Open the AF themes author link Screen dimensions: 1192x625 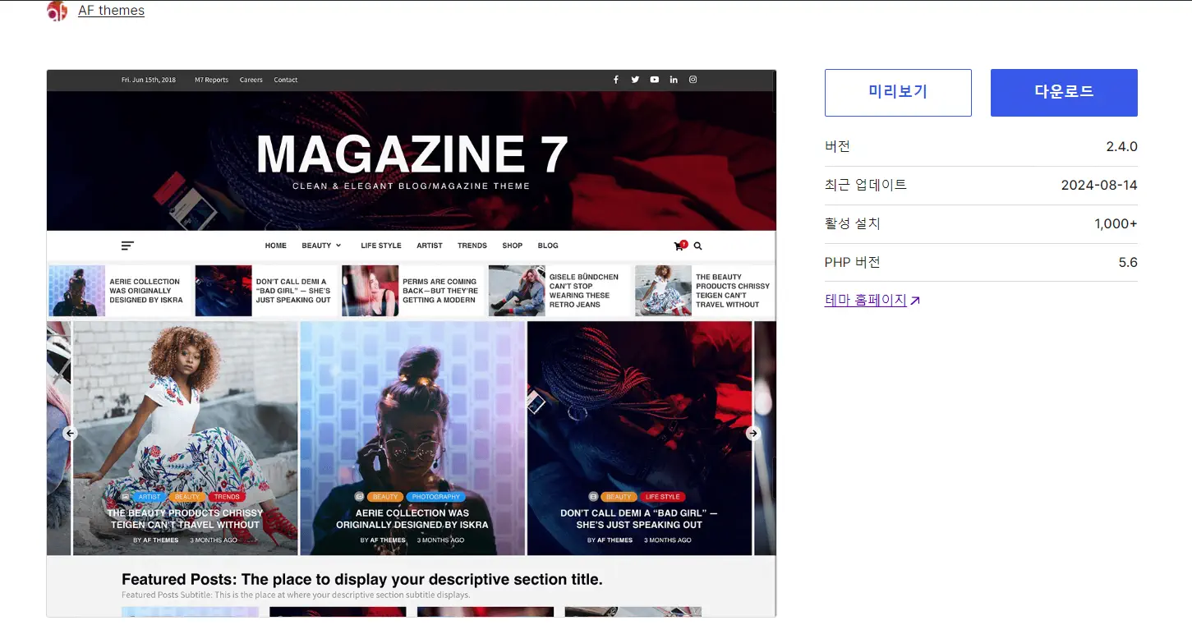pyautogui.click(x=111, y=11)
